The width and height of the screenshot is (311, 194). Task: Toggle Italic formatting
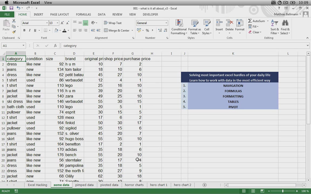coord(29,30)
